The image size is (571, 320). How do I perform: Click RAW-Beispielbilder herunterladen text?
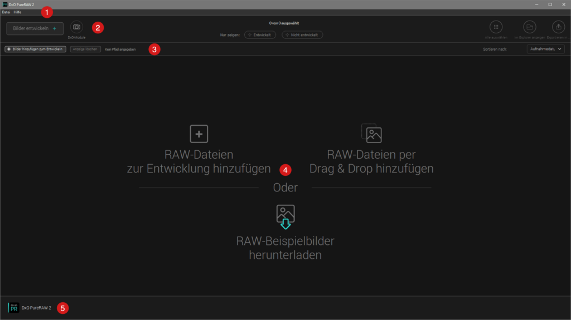285,248
